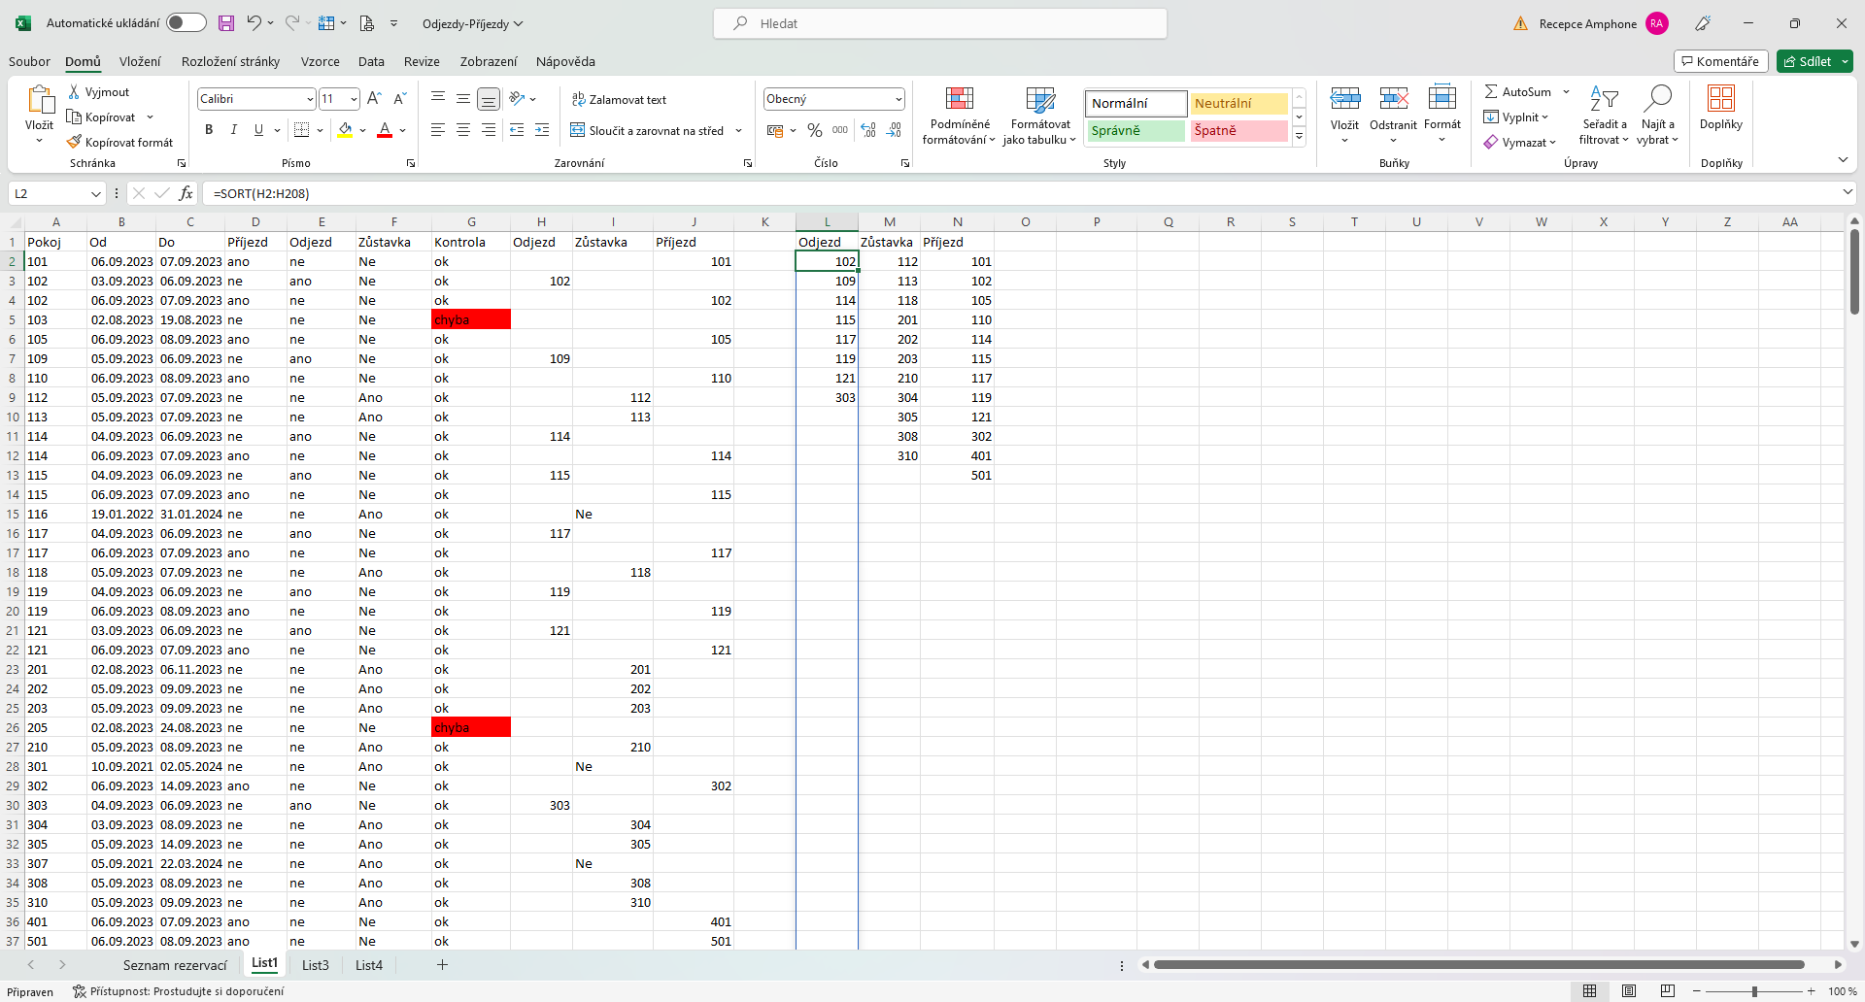Switch to Seznam rezervací sheet
Screen dimensions: 1865x1002
point(175,965)
